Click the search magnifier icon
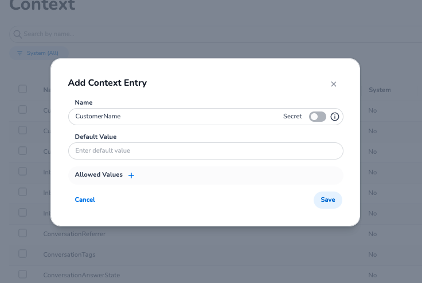Viewport: 422px width, 283px height. (x=17, y=34)
